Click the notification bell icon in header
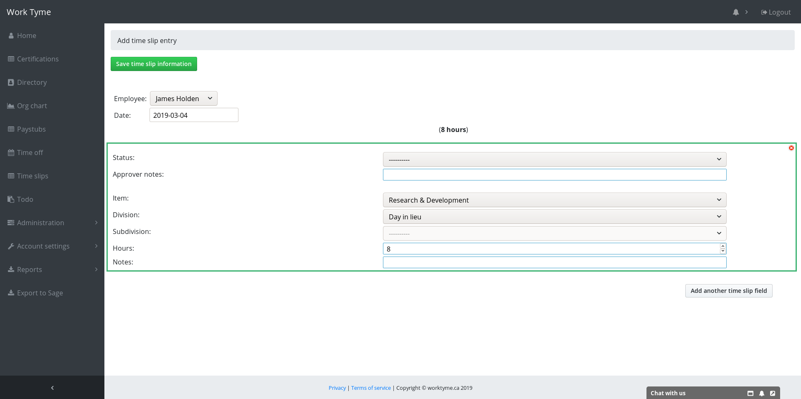The height and width of the screenshot is (399, 801). coord(735,12)
